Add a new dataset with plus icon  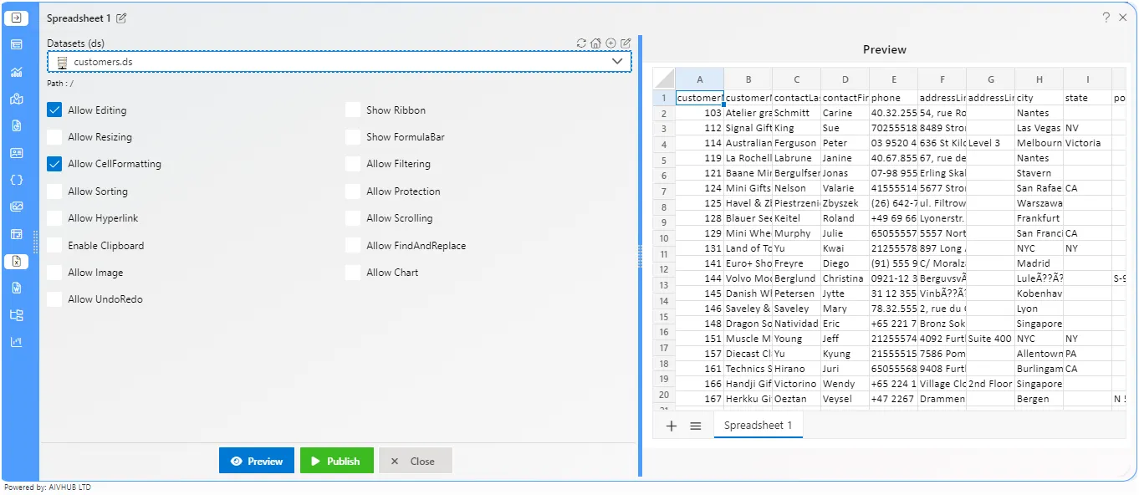click(x=610, y=43)
